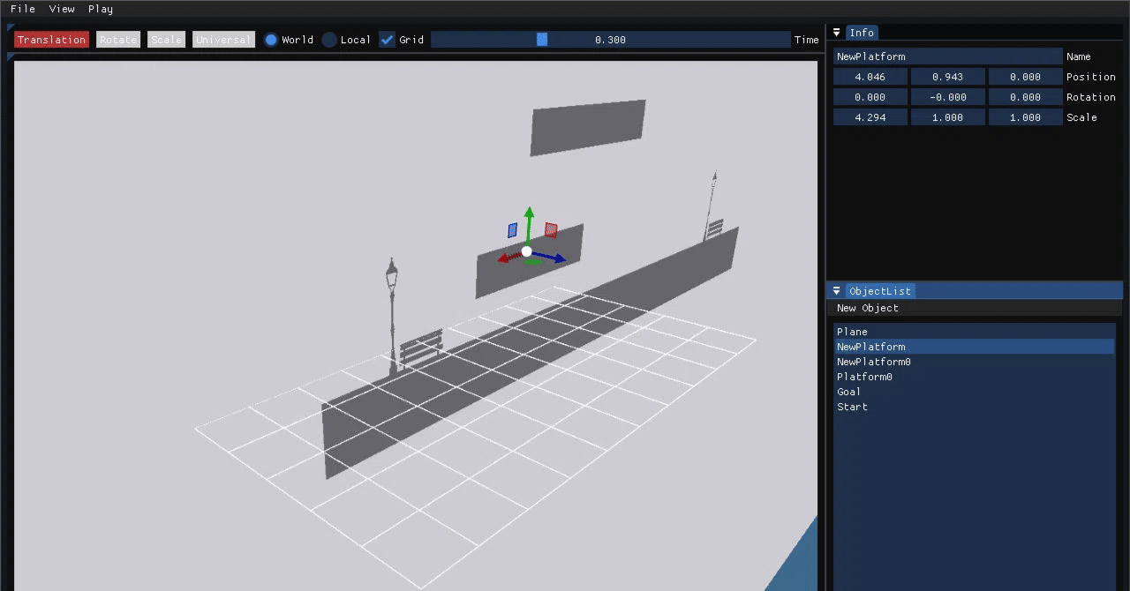Open the View menu
The height and width of the screenshot is (591, 1130).
[x=62, y=9]
